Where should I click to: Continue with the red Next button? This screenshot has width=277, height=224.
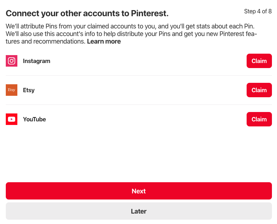pos(138,191)
